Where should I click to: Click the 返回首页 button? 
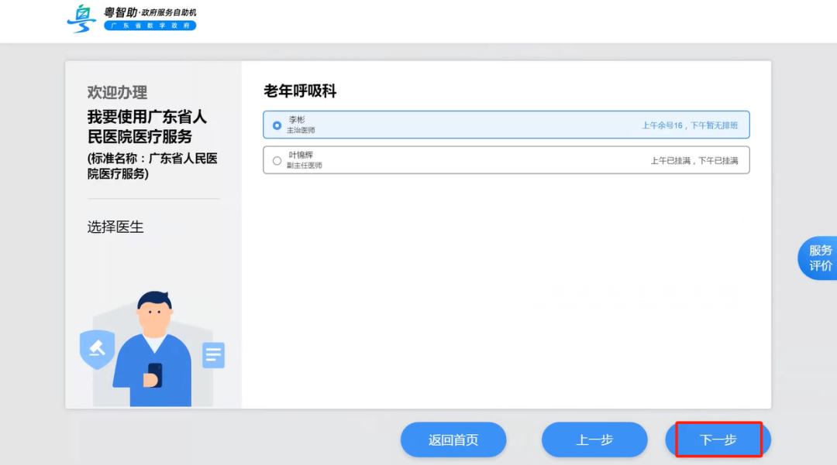pos(453,439)
